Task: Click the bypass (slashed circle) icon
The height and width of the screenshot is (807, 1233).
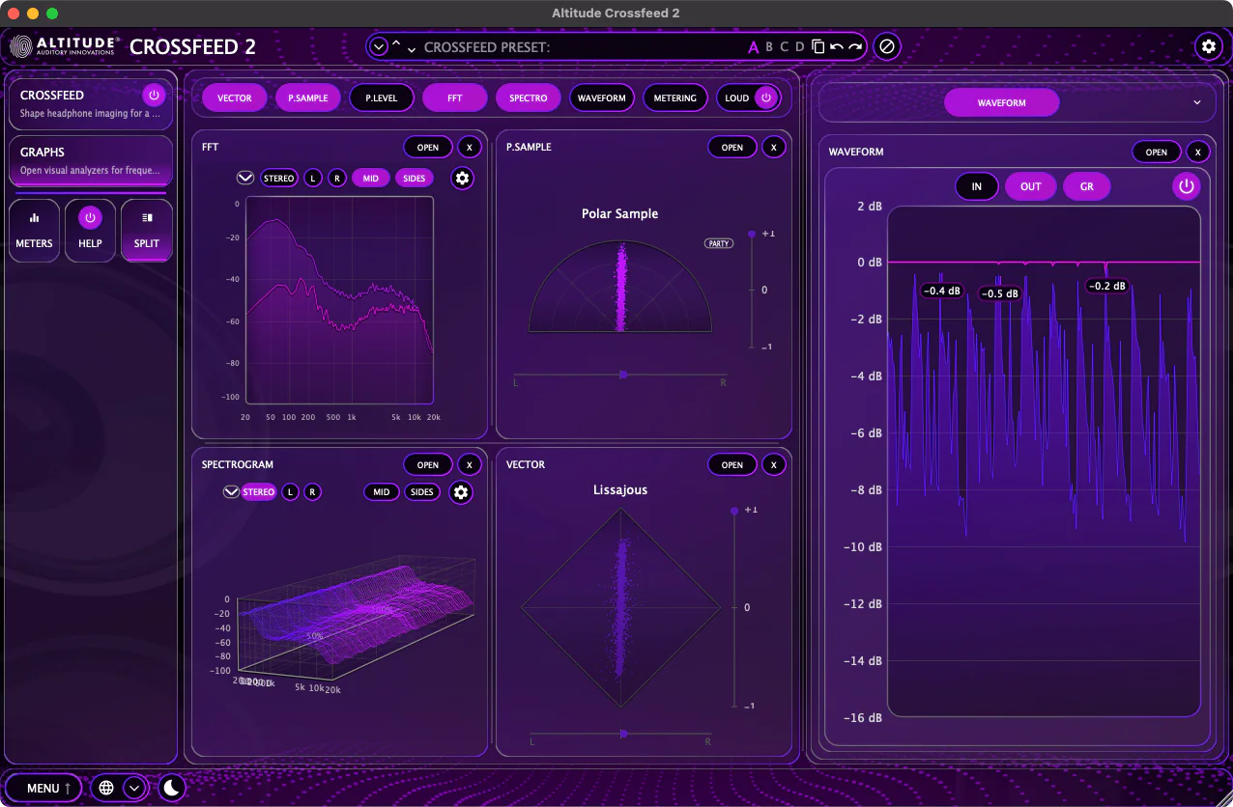Action: point(886,46)
